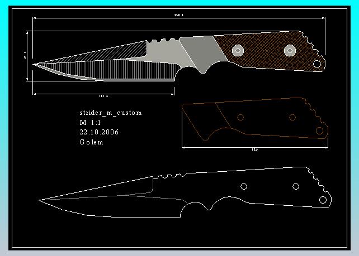Select left pin hole in bottom knife outline
This screenshot has width=359, height=256.
click(x=244, y=186)
